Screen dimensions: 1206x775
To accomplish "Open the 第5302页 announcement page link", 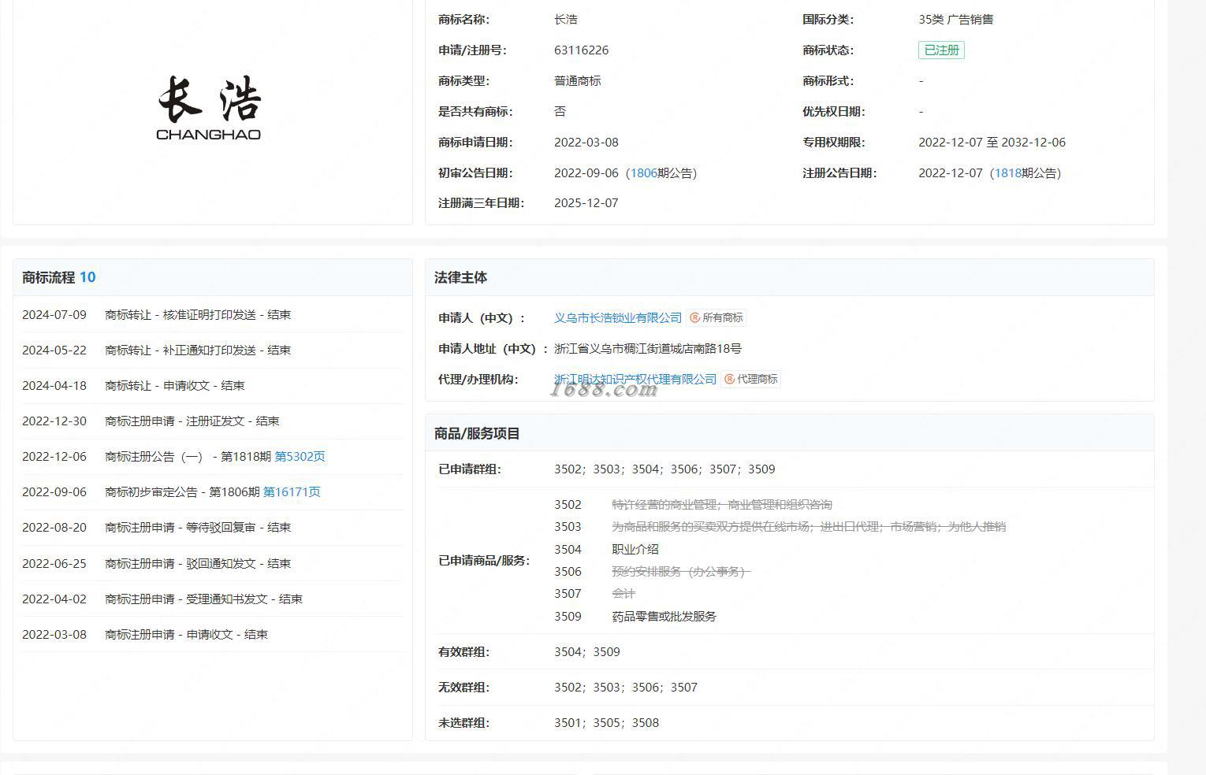I will (300, 456).
